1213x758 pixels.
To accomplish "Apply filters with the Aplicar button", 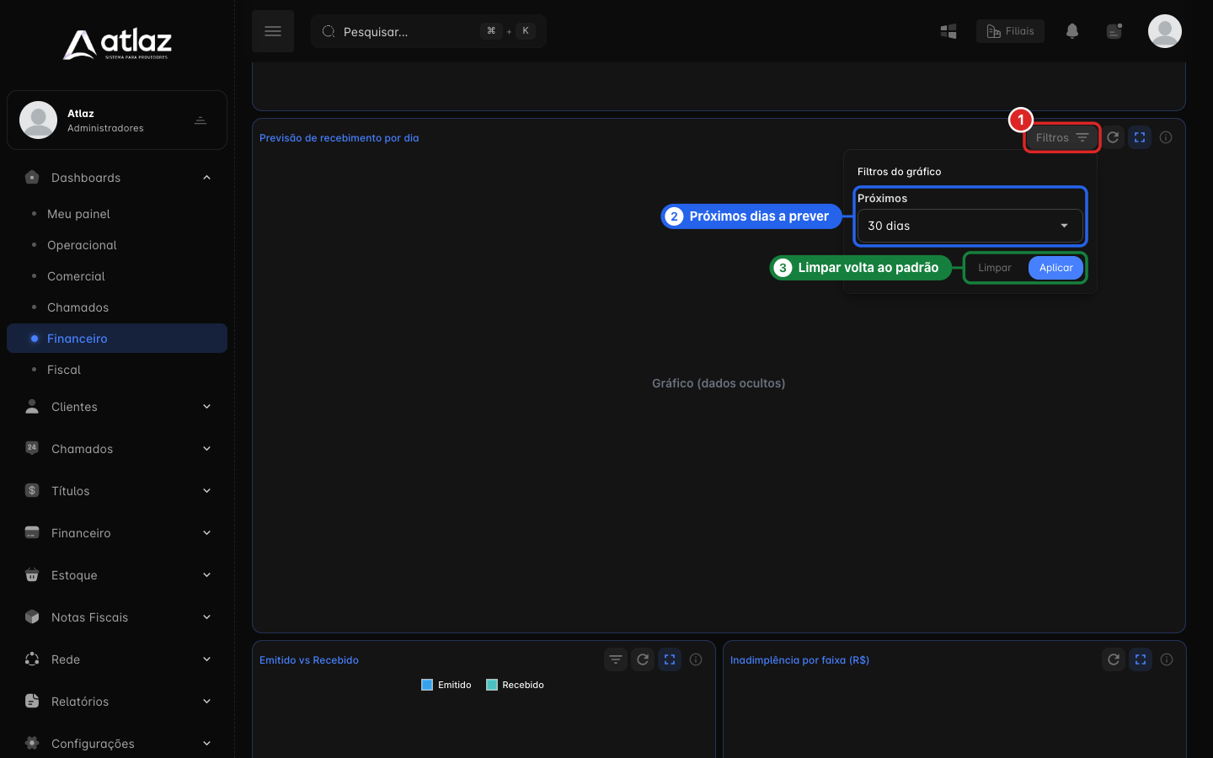I will (1055, 268).
